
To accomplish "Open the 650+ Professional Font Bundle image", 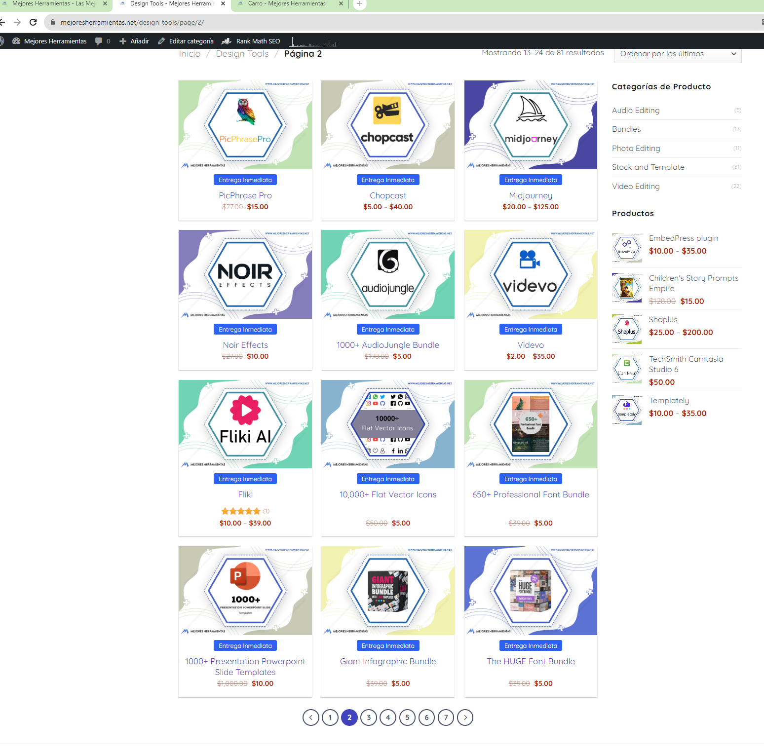I will tap(531, 424).
